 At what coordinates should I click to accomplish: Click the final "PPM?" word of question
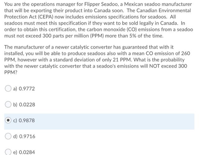click(11, 72)
